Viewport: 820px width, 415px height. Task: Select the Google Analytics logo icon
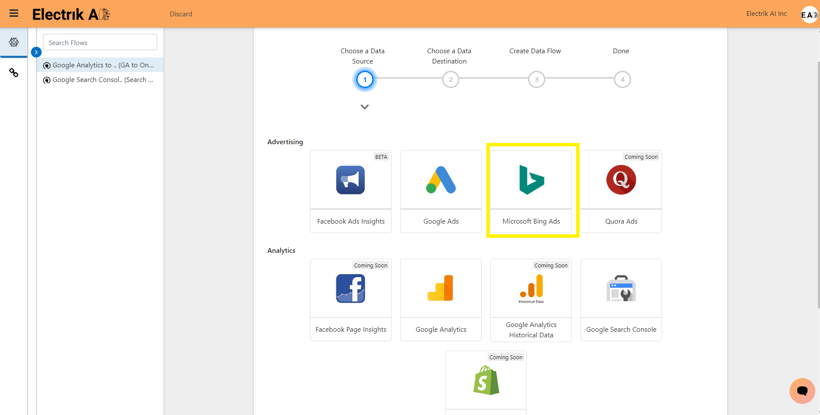(x=440, y=288)
